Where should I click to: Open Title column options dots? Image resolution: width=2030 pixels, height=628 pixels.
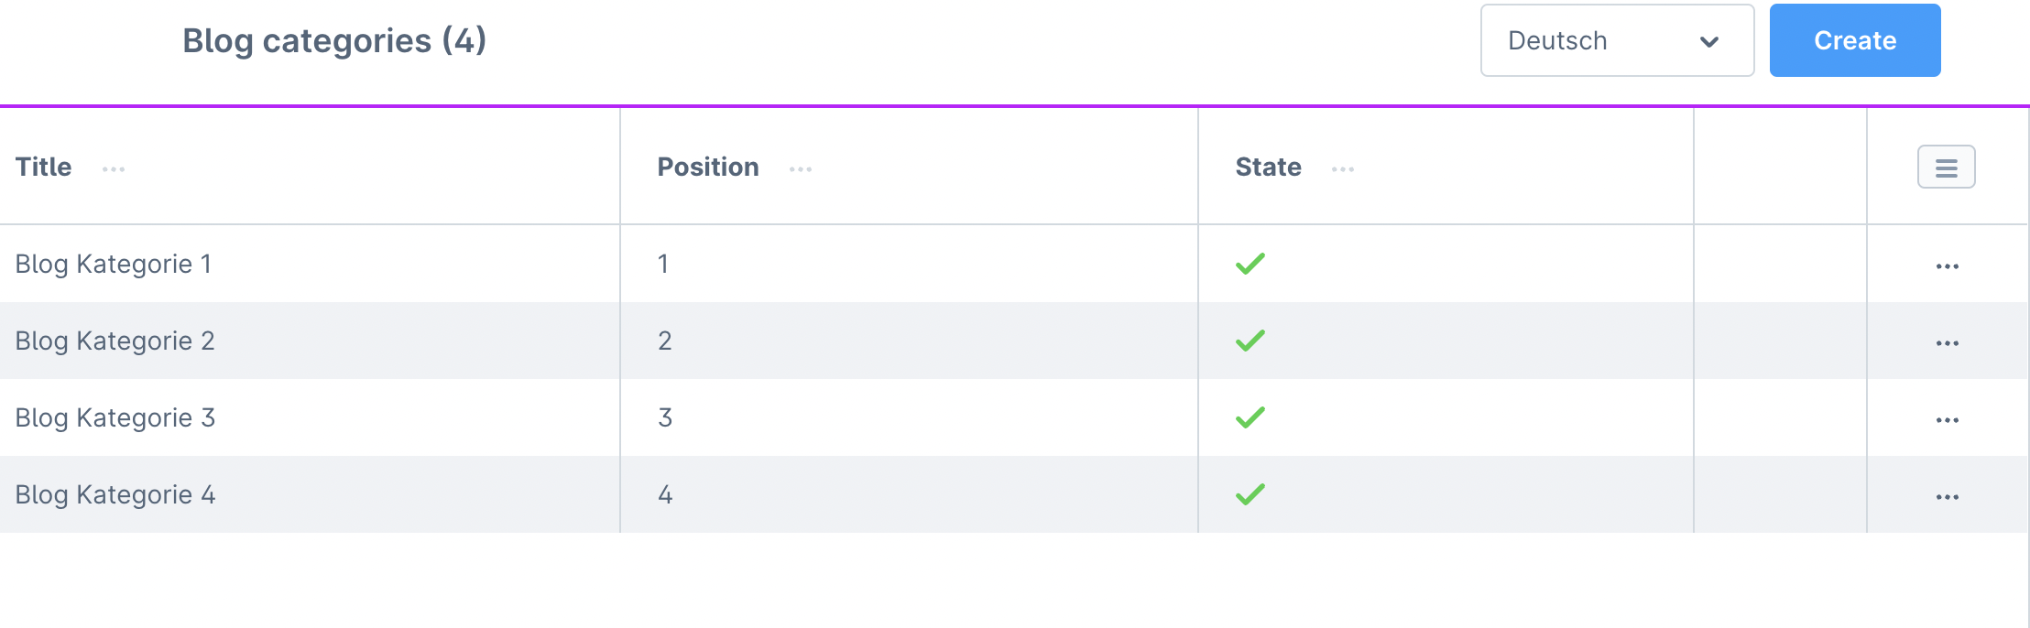point(114,169)
